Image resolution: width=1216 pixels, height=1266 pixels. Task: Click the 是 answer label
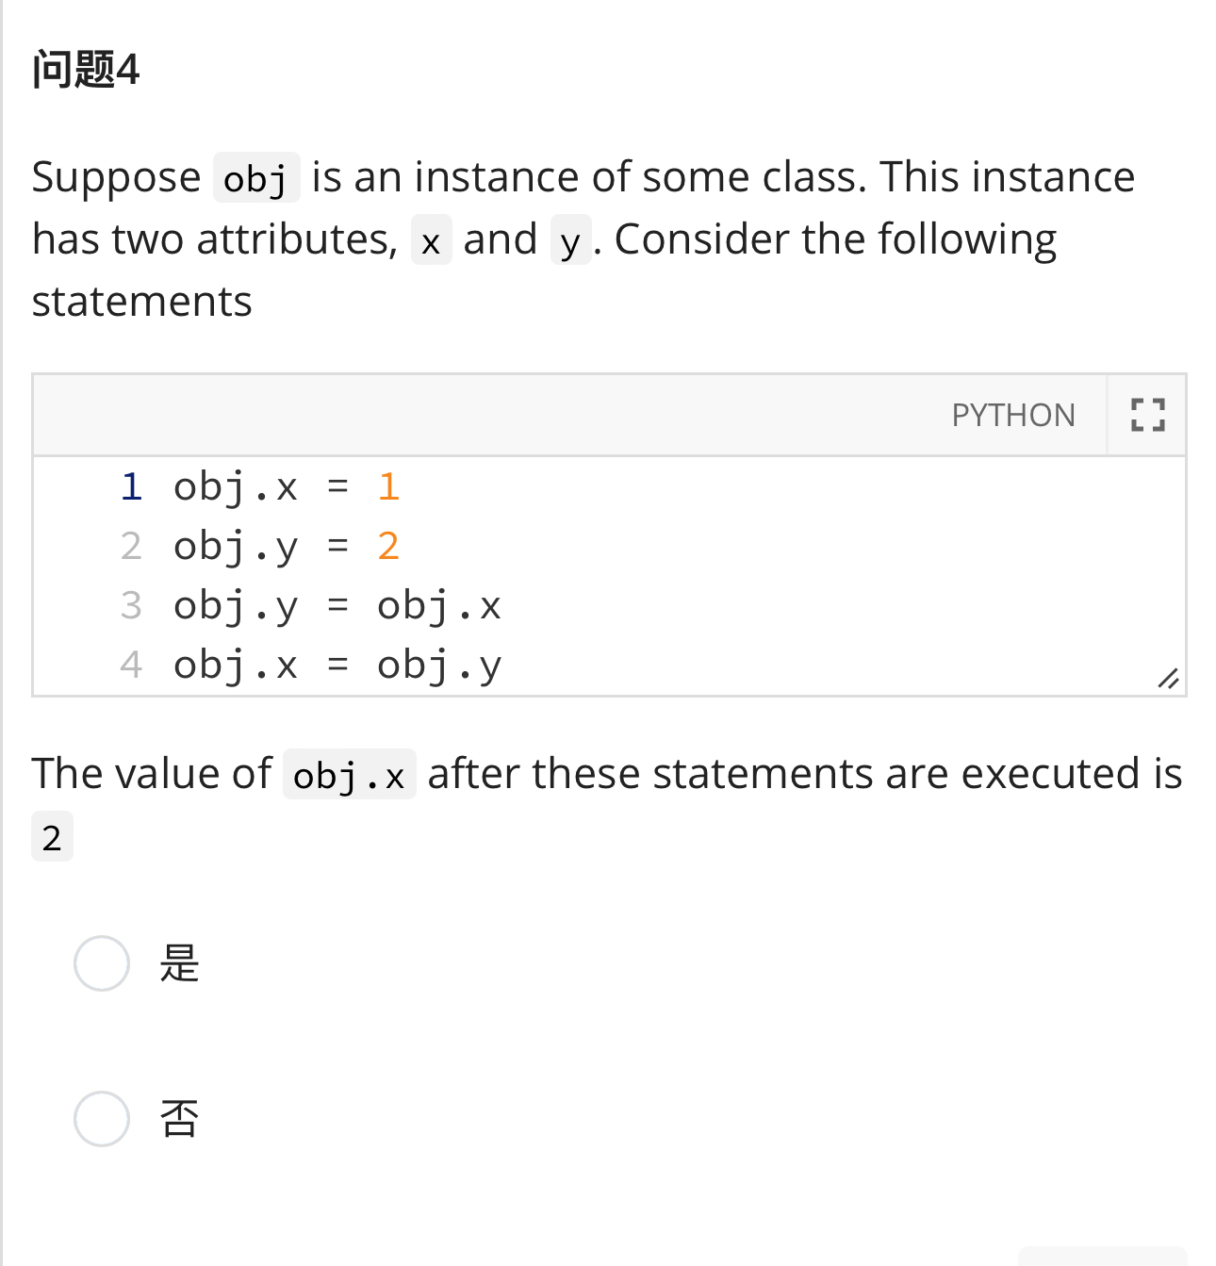pos(179,963)
